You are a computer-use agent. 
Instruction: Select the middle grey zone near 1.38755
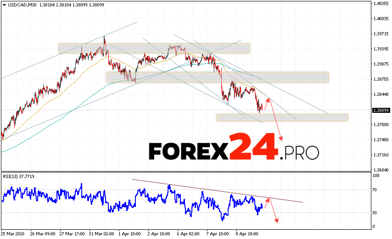217,77
